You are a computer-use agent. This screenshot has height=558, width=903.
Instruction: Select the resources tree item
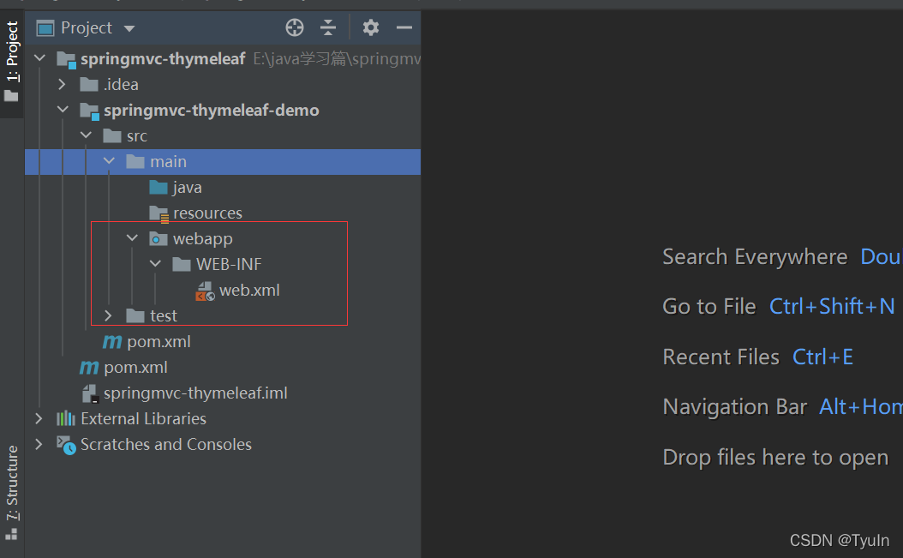pyautogui.click(x=207, y=213)
